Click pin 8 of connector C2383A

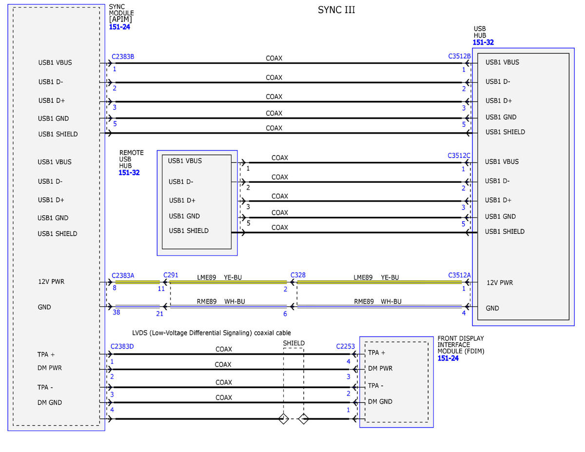pos(115,288)
